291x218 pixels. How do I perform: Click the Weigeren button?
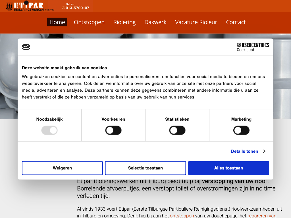pyautogui.click(x=62, y=168)
